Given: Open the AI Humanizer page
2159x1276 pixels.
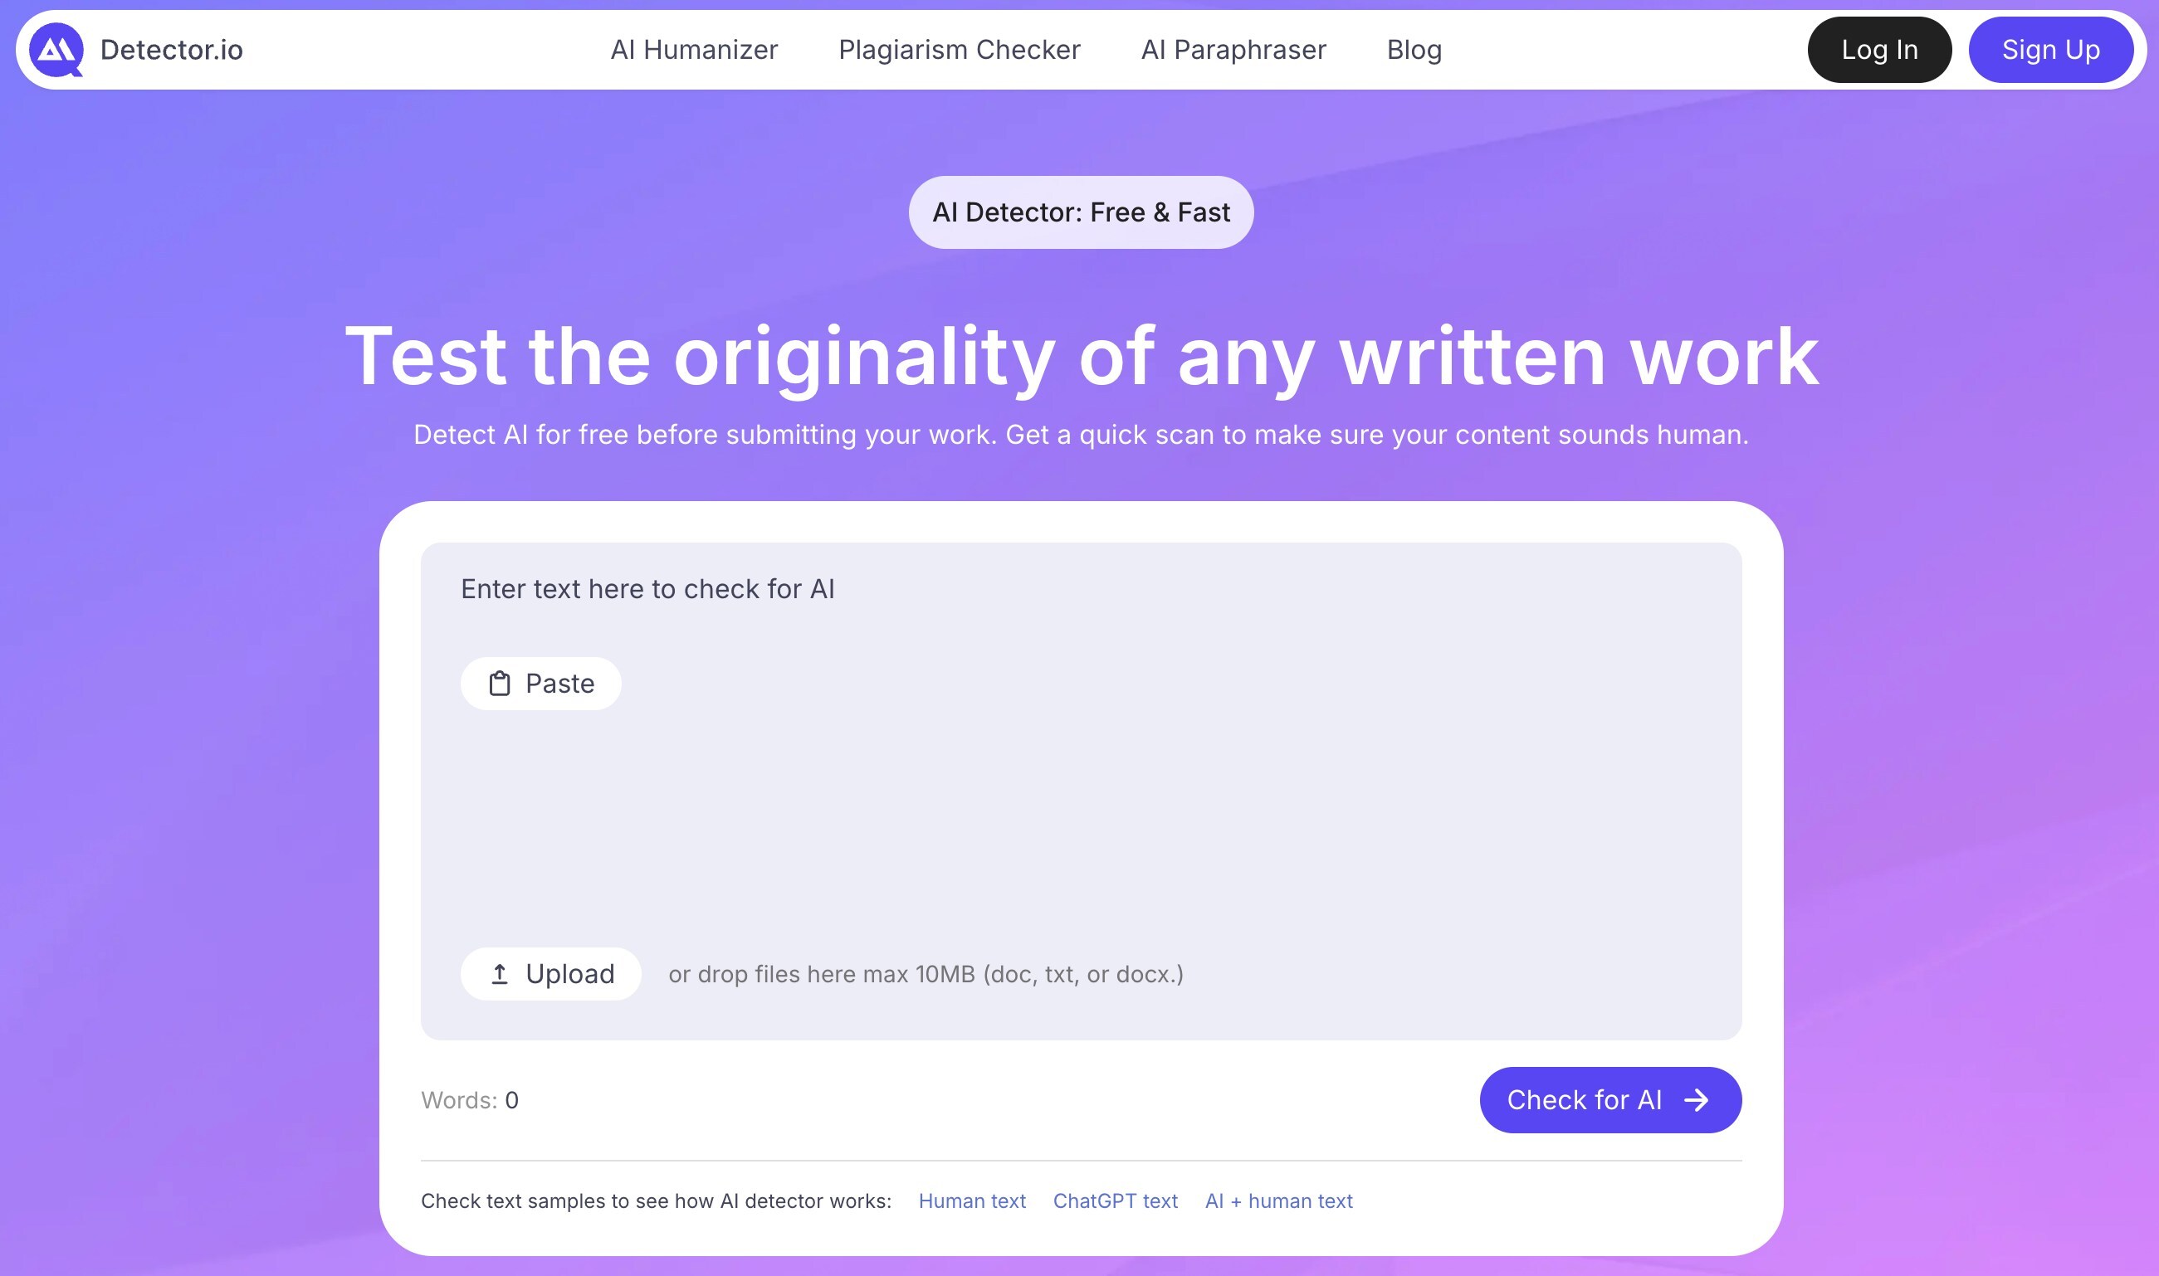Looking at the screenshot, I should (x=694, y=50).
